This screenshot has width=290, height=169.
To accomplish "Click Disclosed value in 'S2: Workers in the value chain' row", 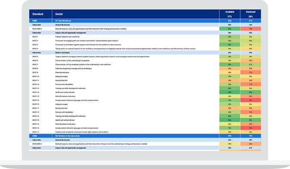I will point(250,136).
